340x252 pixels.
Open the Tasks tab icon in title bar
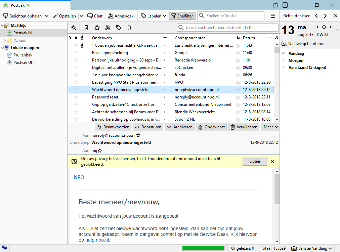click(285, 5)
